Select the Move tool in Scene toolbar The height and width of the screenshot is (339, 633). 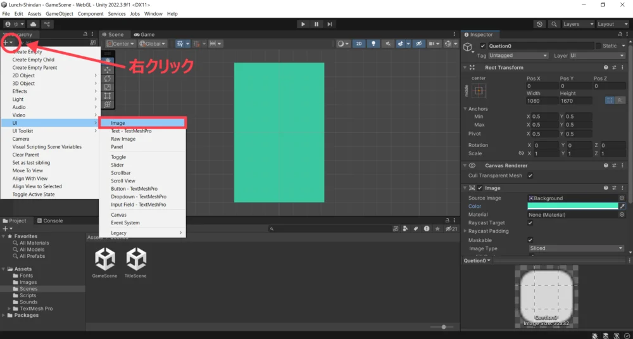click(108, 70)
